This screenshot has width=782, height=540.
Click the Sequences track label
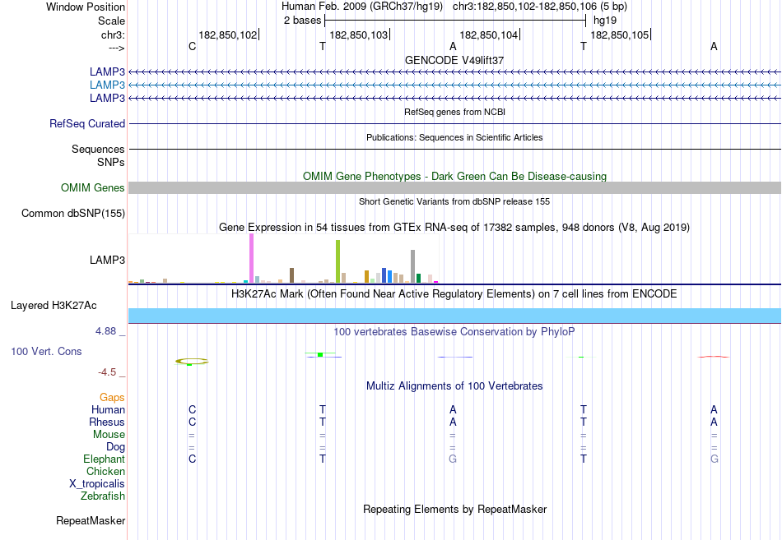point(98,149)
